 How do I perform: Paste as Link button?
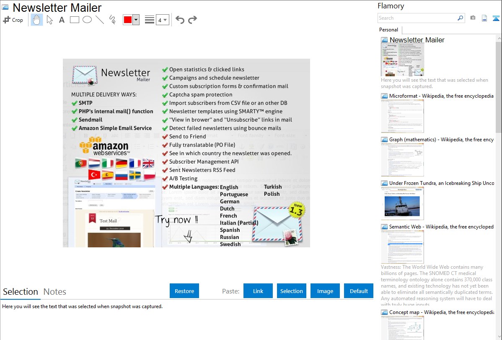tap(258, 291)
